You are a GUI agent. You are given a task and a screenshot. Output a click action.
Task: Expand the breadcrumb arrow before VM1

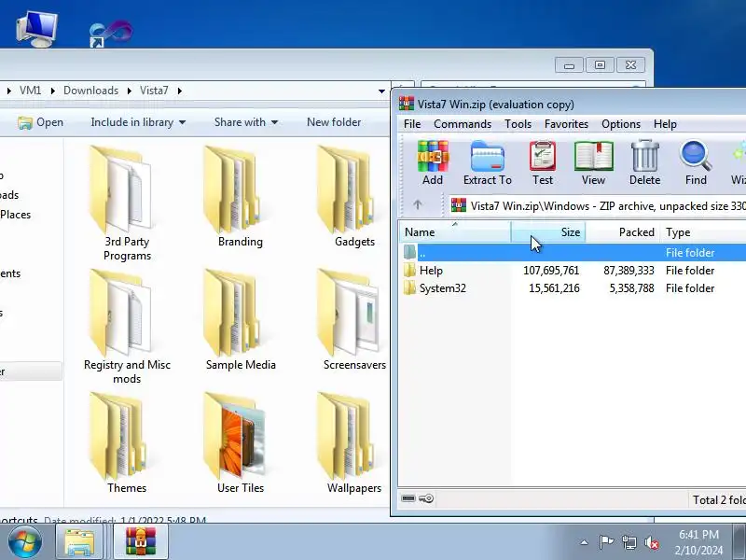click(x=8, y=91)
